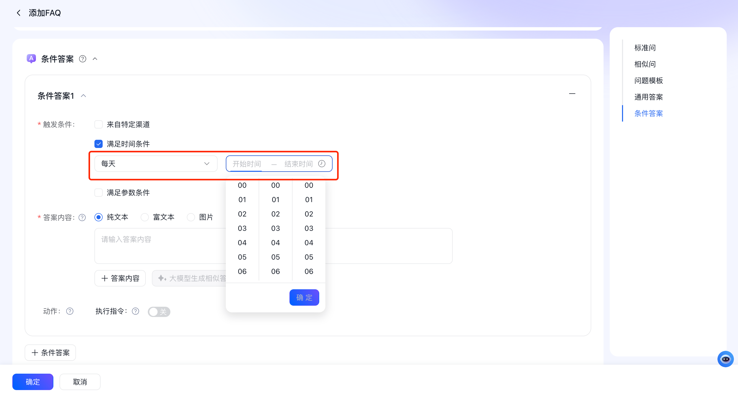Jump to 通用答案 in side navigation
The image size is (738, 397).
coord(648,97)
